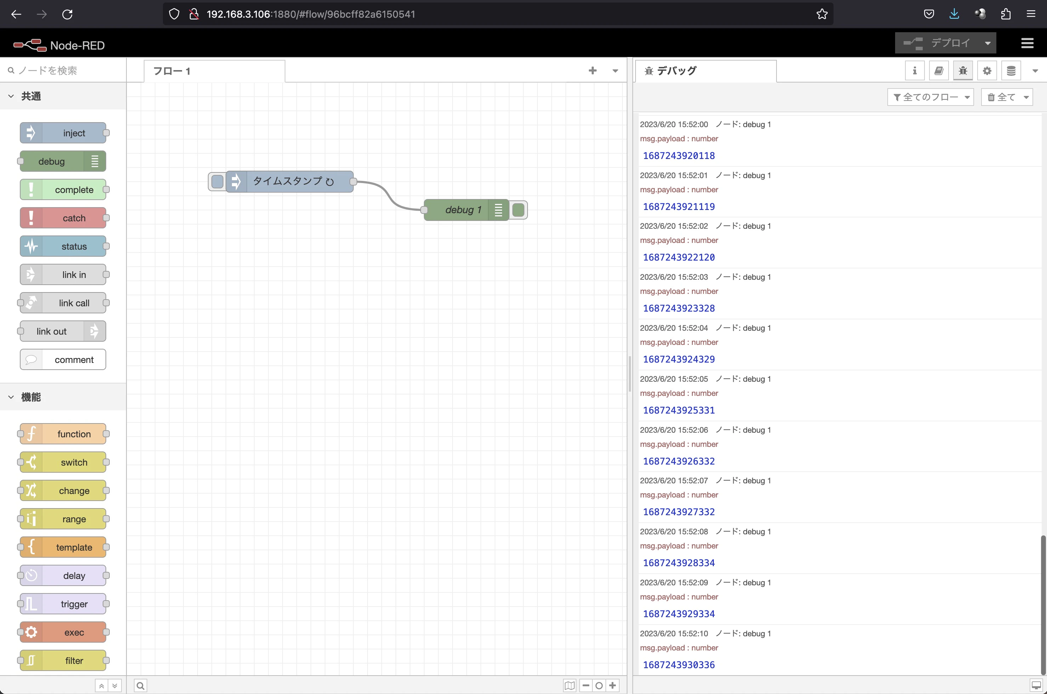The image size is (1047, 694).
Task: Expand the sidebar tab list dropdown
Action: point(1035,71)
